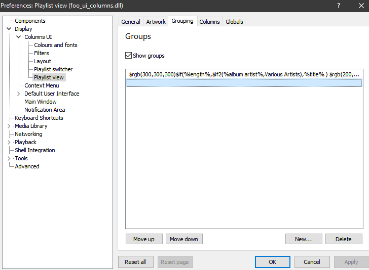Viewport: 369px width, 270px height.
Task: Open Keyboard Shortcuts preferences page
Action: pos(39,118)
